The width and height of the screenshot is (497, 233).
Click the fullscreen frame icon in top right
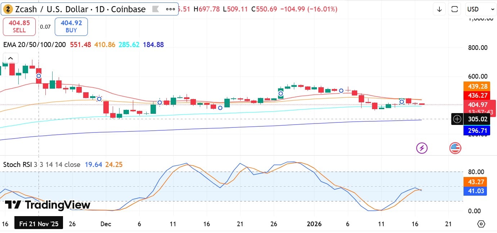coord(455,9)
